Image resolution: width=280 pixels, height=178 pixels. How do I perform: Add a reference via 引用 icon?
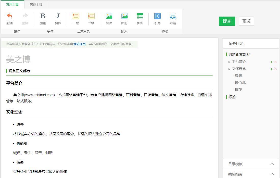coord(157,16)
